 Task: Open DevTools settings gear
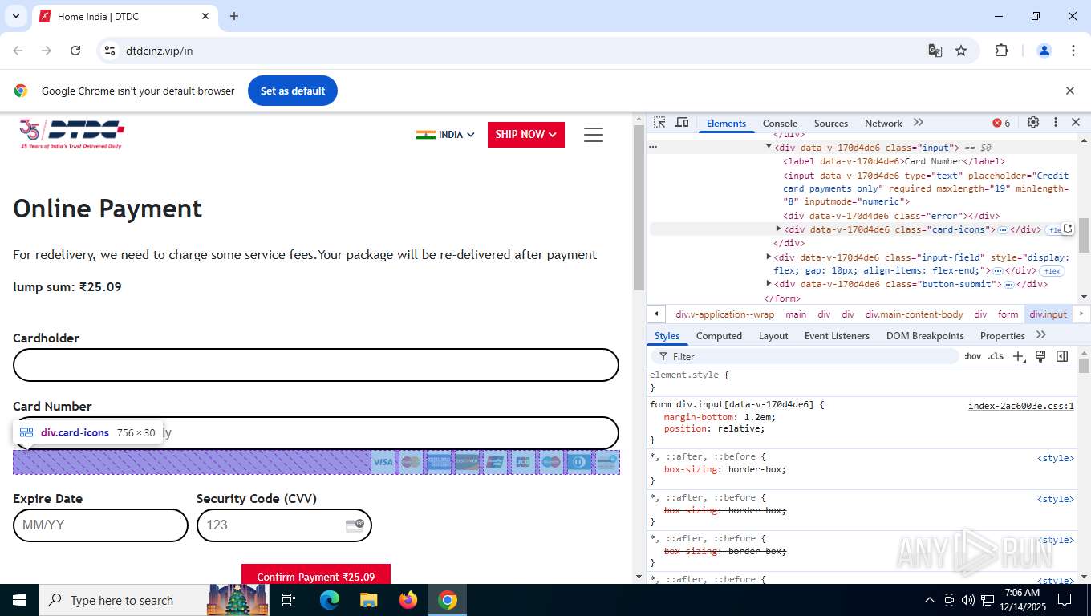click(x=1033, y=123)
